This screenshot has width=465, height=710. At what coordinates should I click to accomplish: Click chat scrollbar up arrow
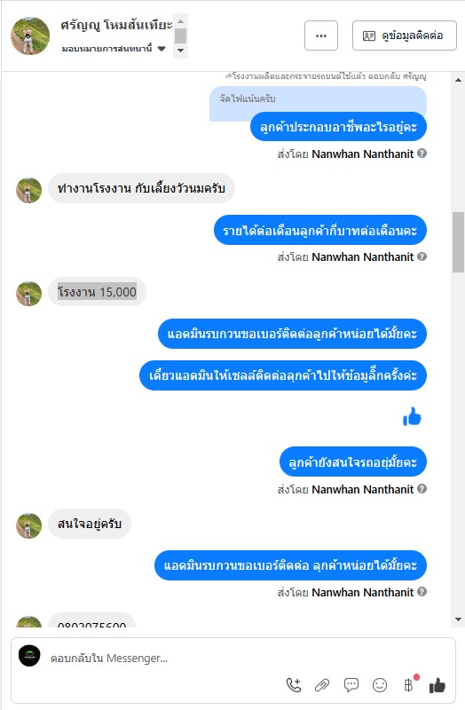[458, 80]
